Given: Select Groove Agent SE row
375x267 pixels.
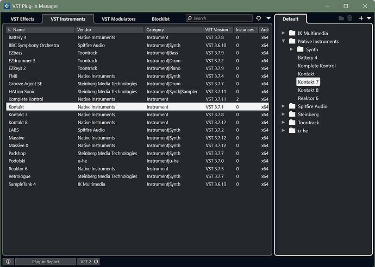Looking at the screenshot, I should (137, 84).
